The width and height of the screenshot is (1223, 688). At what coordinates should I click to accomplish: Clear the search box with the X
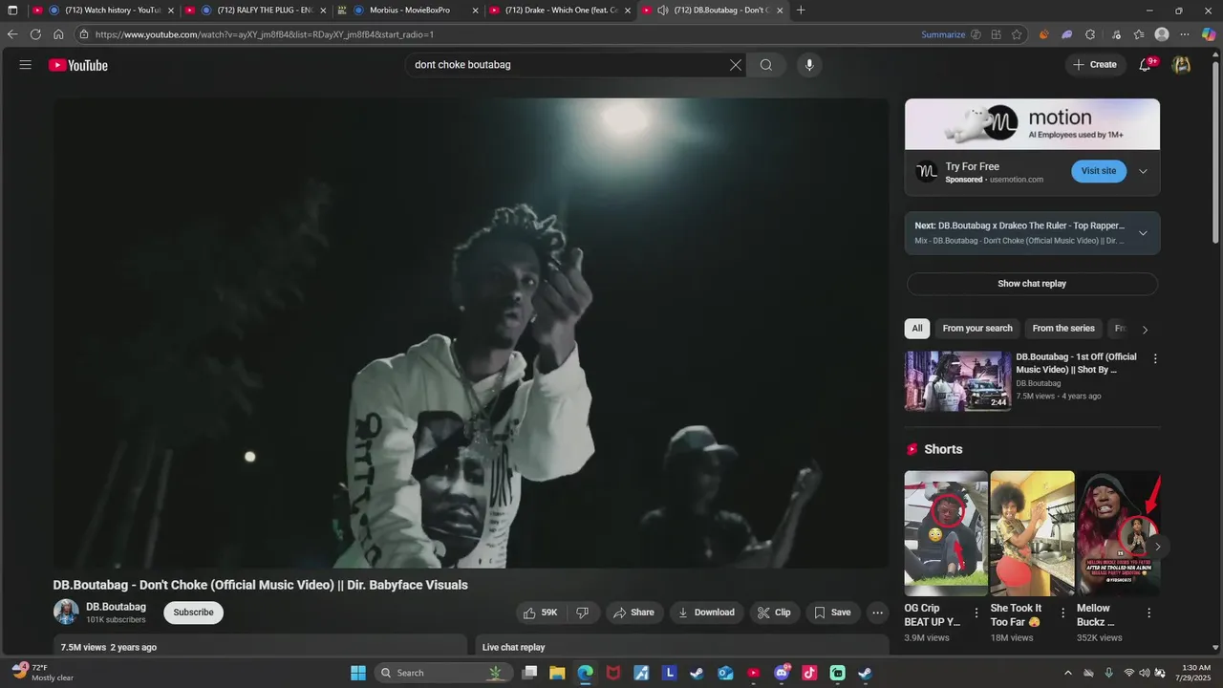pyautogui.click(x=736, y=65)
